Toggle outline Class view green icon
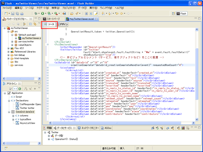Image resolution: width=203 pixels, height=152 pixels. pos(20,89)
